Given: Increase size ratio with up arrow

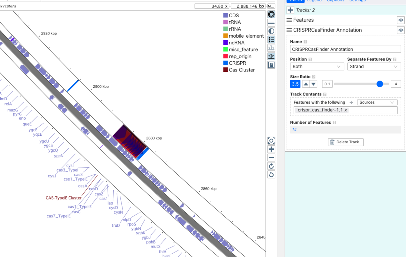Looking at the screenshot, I should 306,84.
